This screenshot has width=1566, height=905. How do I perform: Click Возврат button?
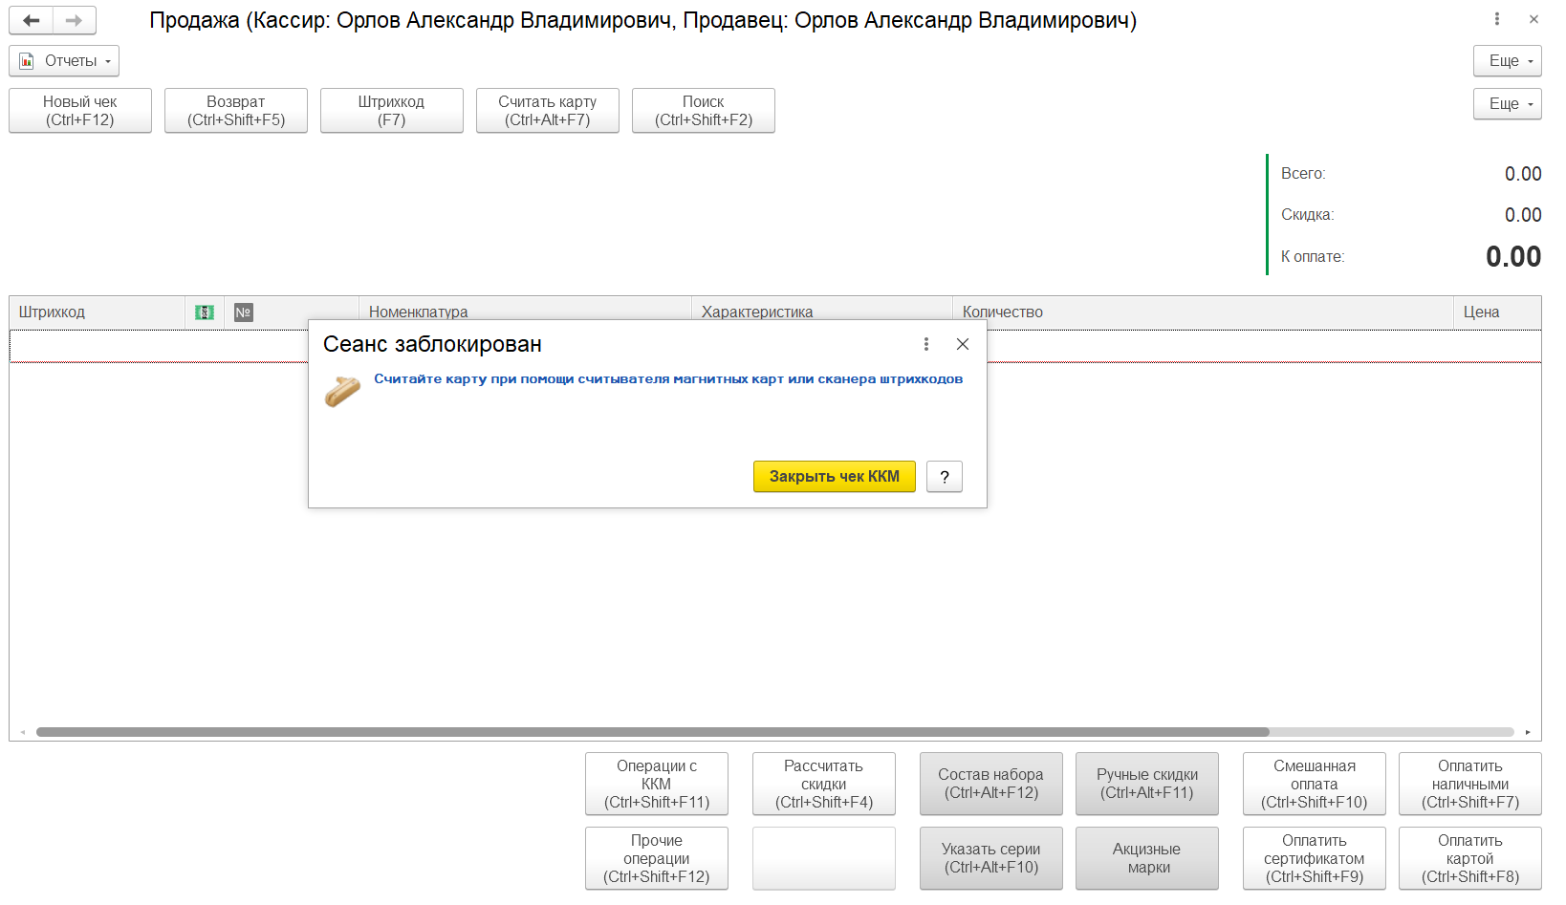point(236,111)
